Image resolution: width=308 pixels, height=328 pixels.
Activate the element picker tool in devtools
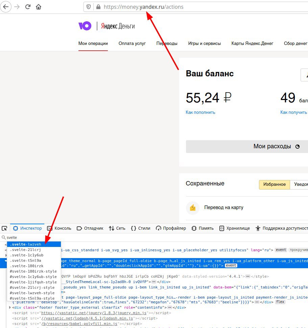pos(4,228)
